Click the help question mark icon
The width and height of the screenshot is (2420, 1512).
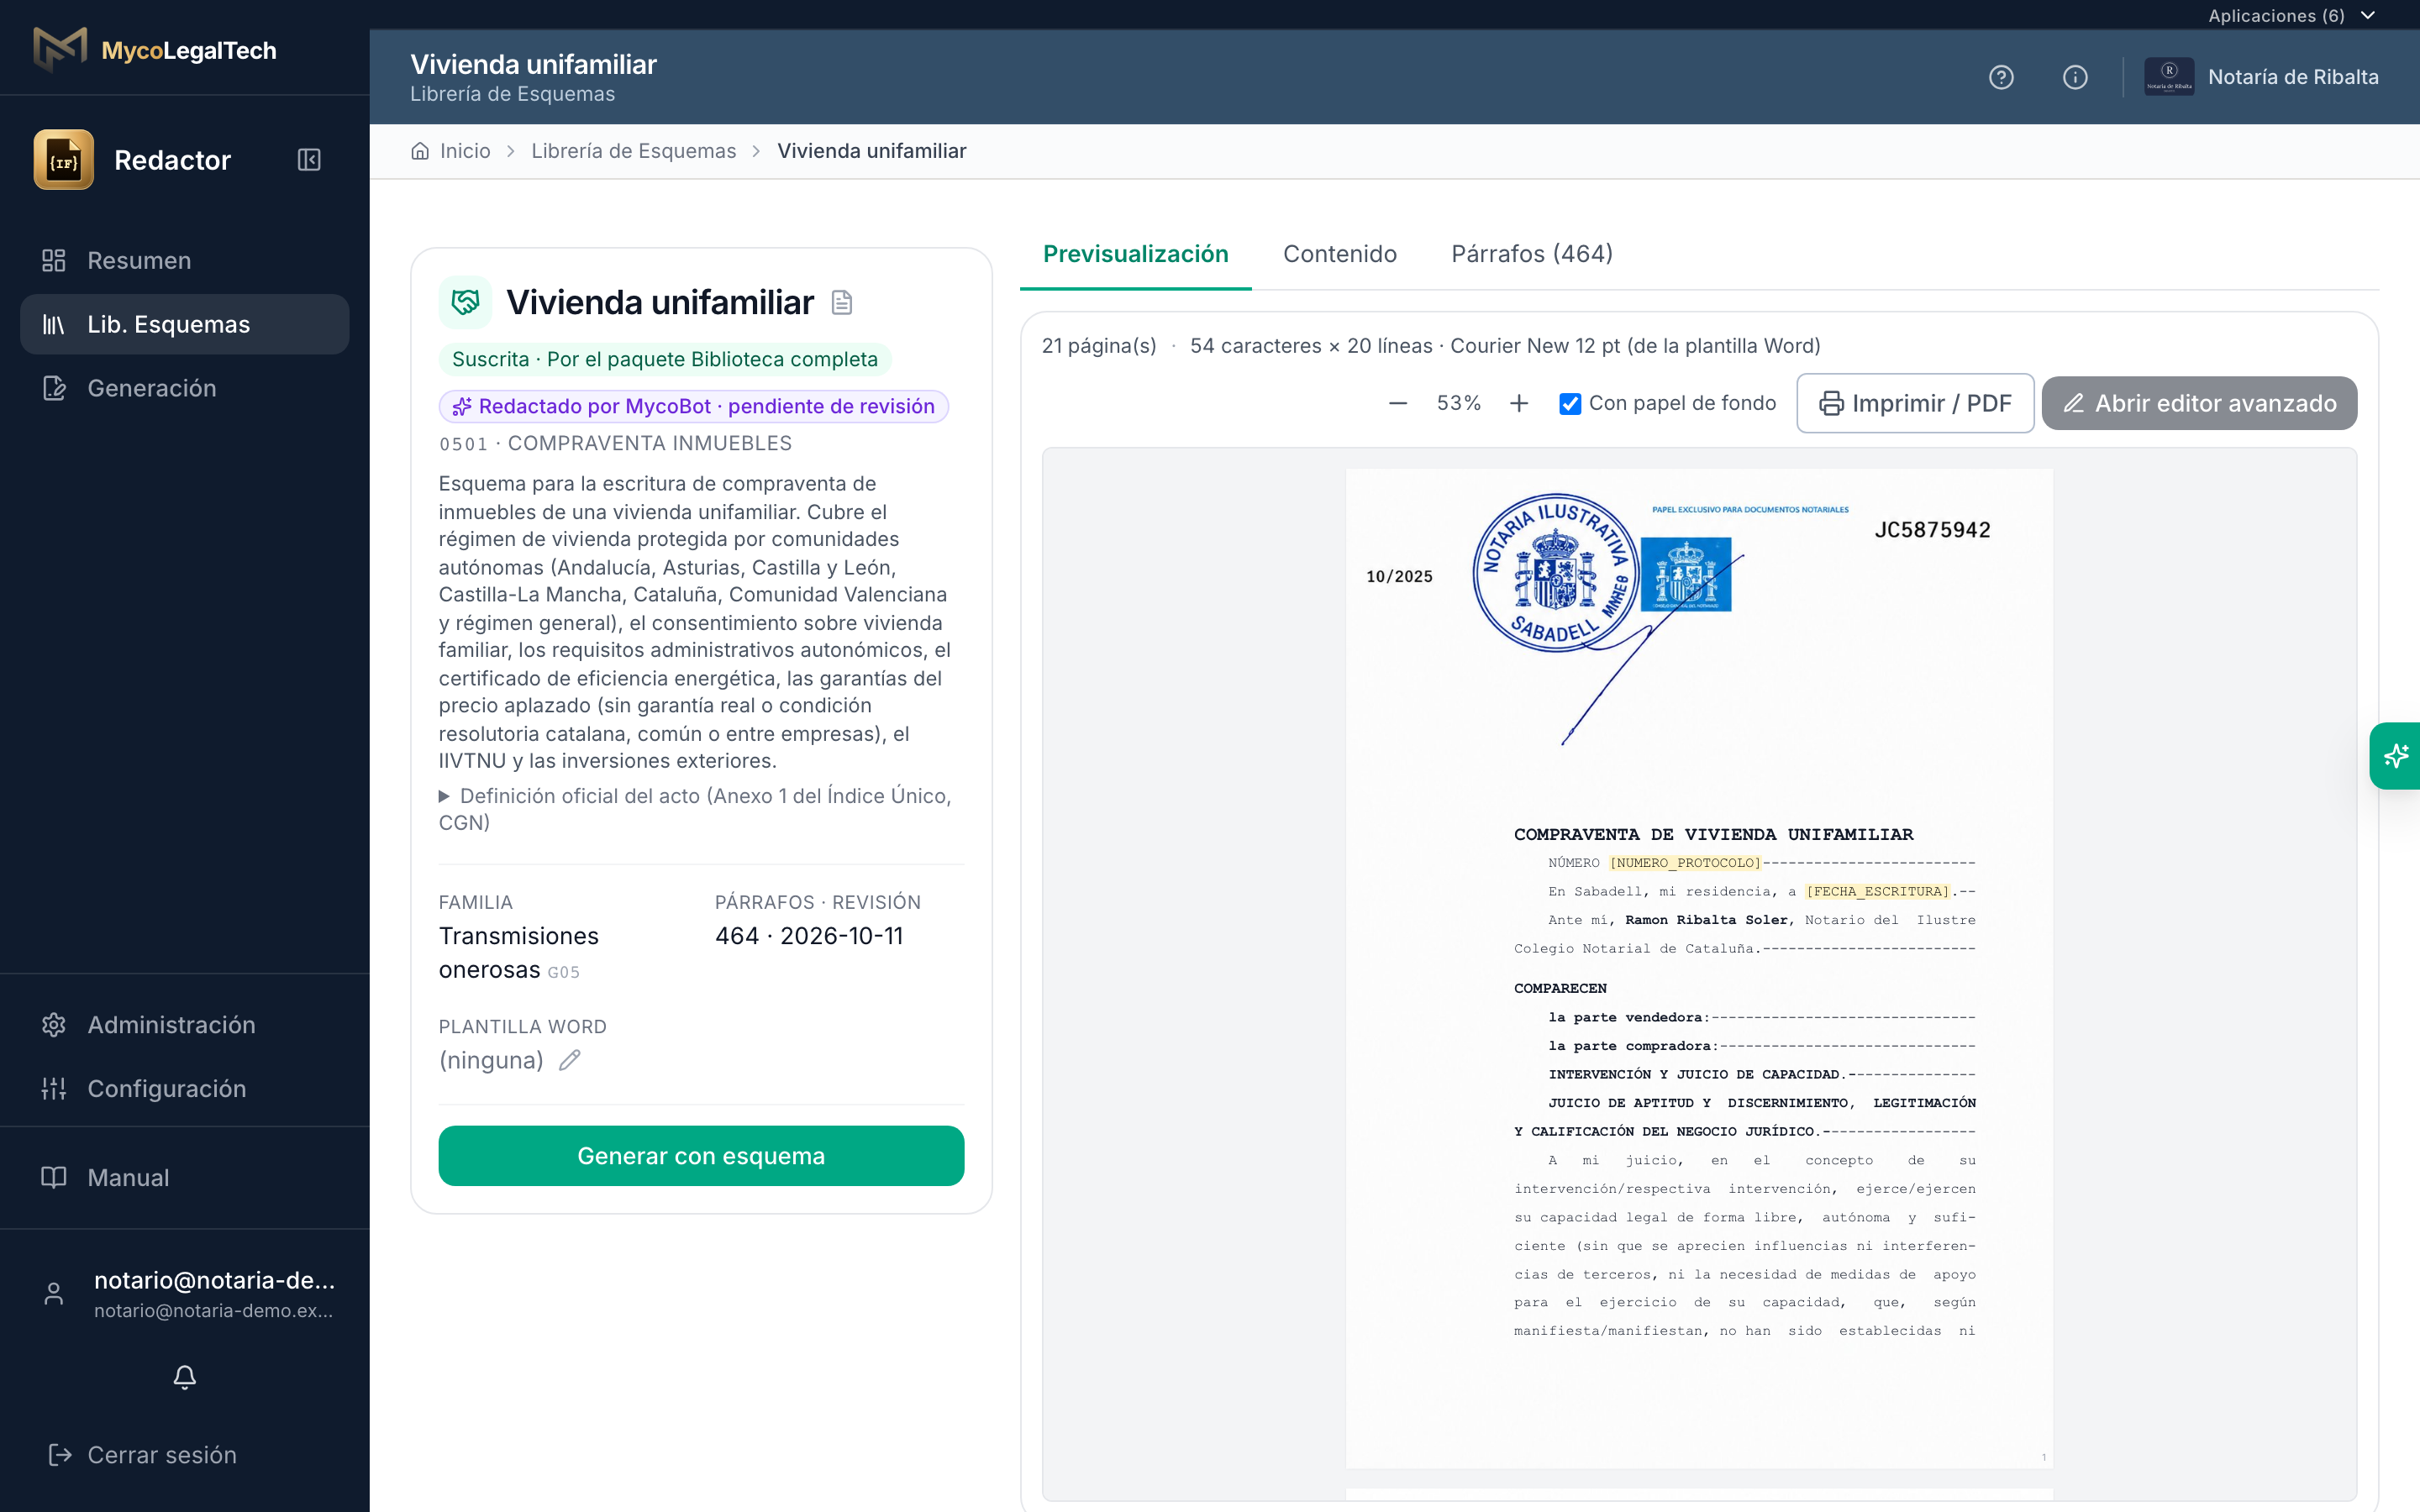click(2001, 77)
